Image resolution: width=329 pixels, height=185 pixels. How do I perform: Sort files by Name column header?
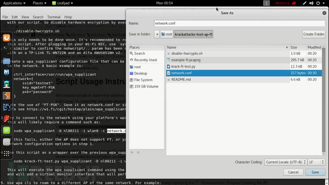coord(227,47)
